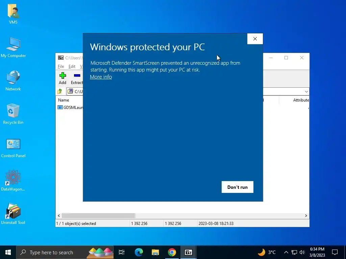Open the volume tray icon
The image size is (346, 259).
(x=302, y=252)
